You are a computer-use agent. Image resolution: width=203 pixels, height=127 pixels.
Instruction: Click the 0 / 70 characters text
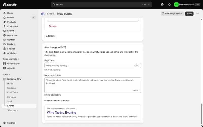(52, 70)
